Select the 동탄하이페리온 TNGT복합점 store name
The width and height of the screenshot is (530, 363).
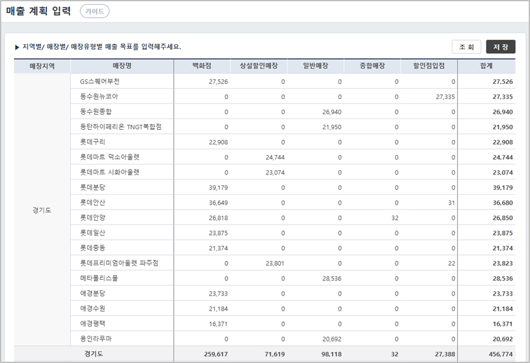(x=121, y=127)
